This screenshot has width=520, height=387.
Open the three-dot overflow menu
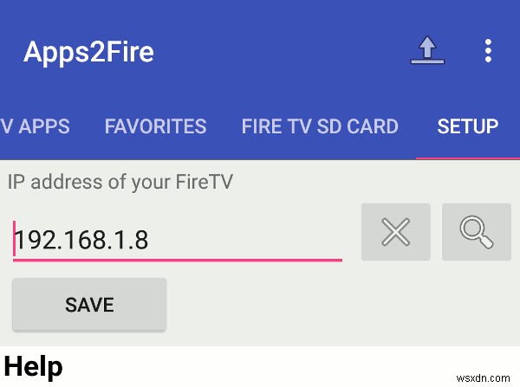tap(488, 51)
